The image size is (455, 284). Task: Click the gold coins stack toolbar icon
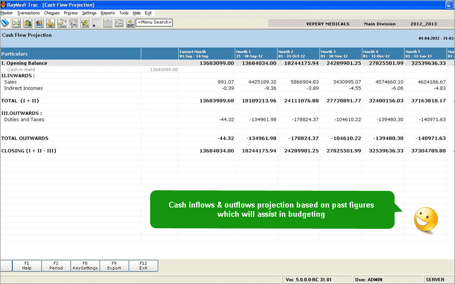(51, 23)
